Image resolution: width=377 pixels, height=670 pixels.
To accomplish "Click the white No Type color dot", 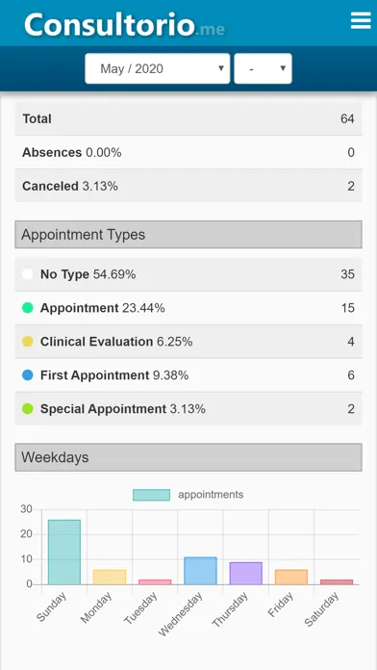I will tap(27, 274).
